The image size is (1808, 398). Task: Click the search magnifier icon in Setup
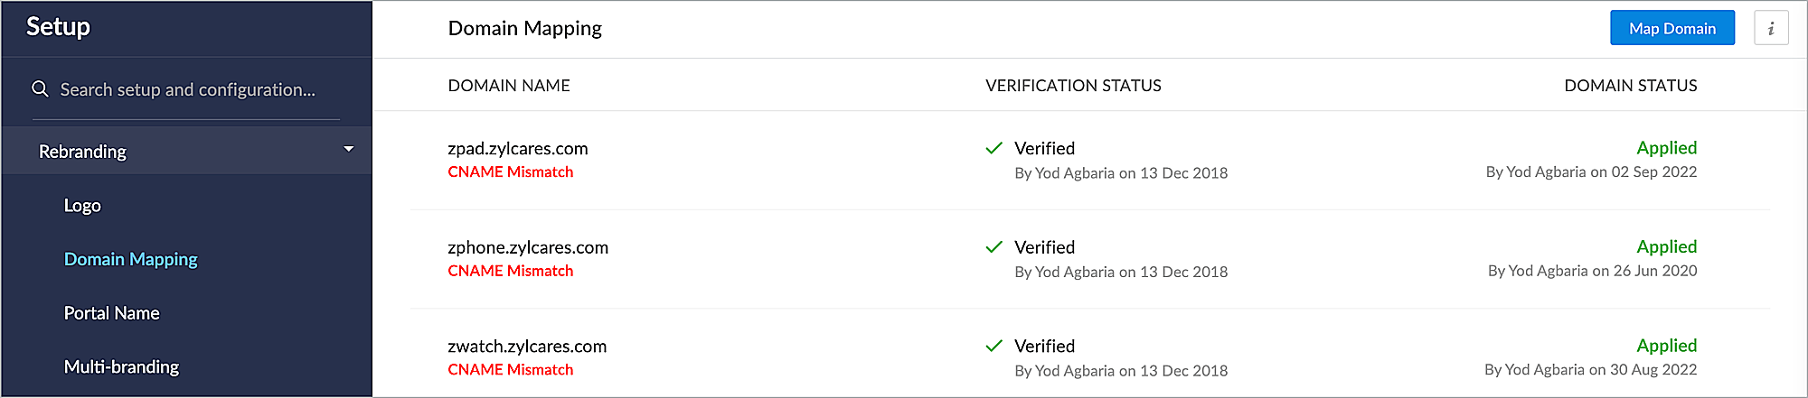(40, 89)
